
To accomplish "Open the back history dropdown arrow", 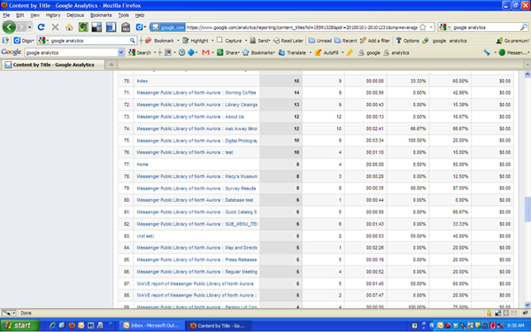I will [30, 27].
